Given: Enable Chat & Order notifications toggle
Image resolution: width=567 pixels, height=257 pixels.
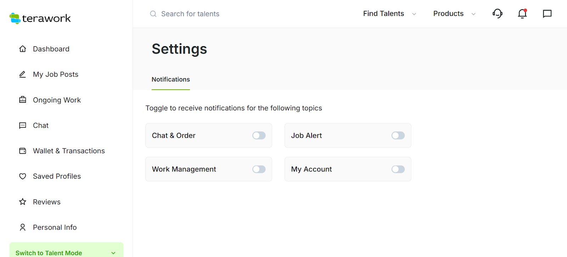Looking at the screenshot, I should (x=259, y=135).
